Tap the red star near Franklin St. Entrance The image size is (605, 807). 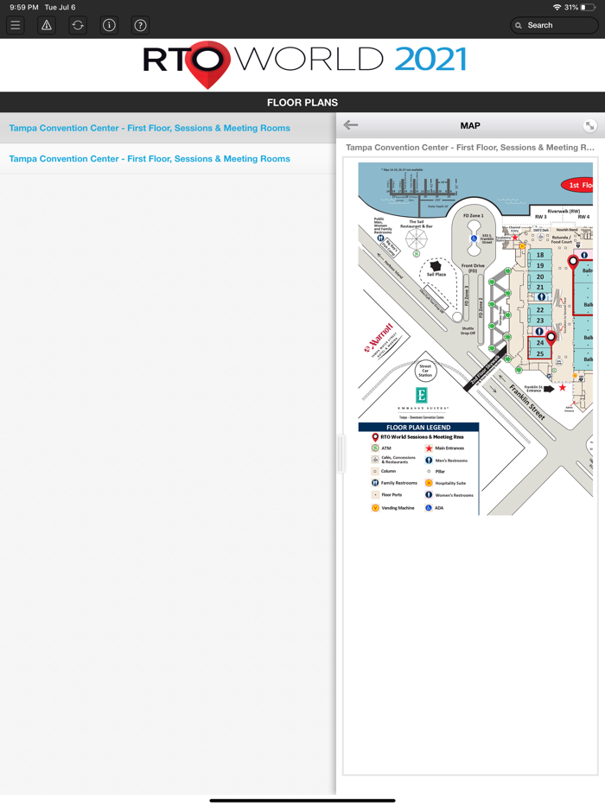pyautogui.click(x=563, y=387)
